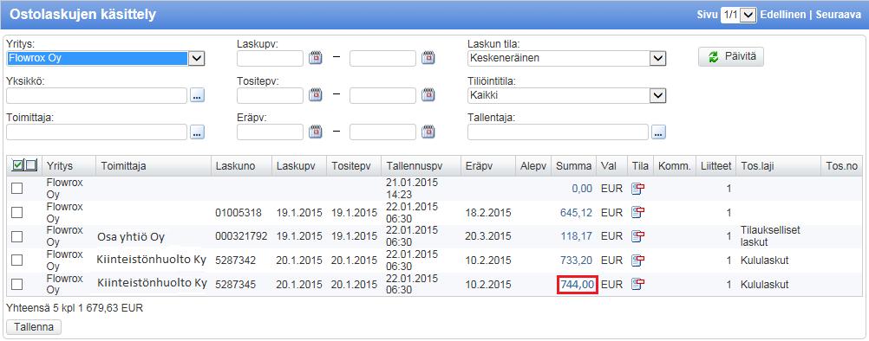Open invoice via sum 733,20

(x=575, y=261)
